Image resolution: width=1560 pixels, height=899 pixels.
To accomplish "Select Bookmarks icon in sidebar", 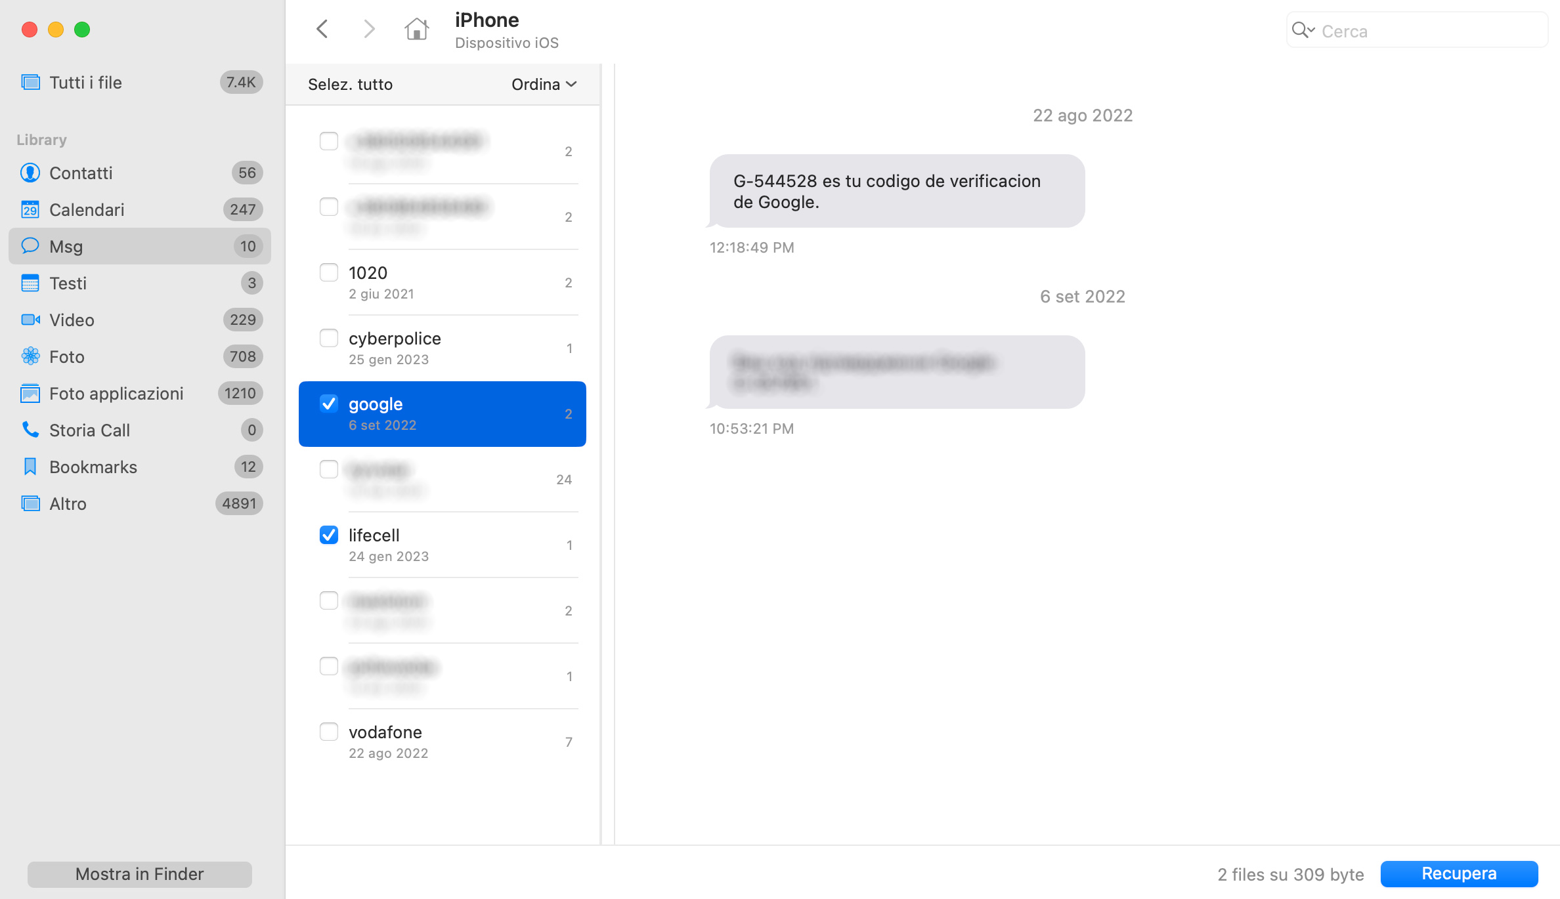I will 29,465.
